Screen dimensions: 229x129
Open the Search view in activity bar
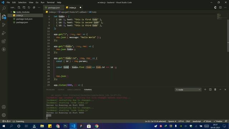coord(4,8)
